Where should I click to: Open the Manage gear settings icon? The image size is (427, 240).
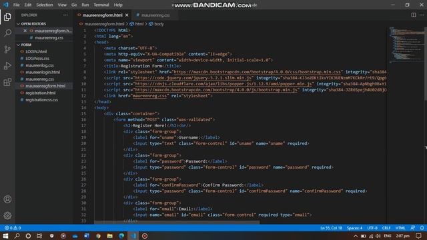coord(7,215)
